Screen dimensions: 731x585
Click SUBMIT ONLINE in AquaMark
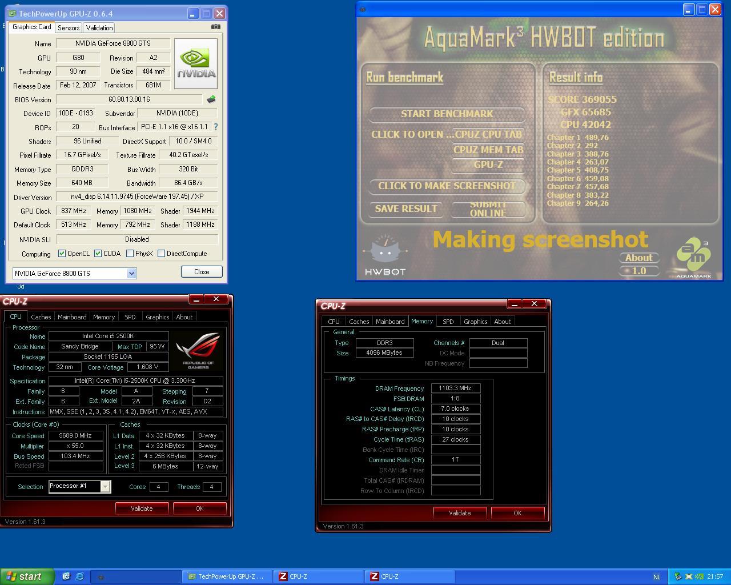pos(488,209)
